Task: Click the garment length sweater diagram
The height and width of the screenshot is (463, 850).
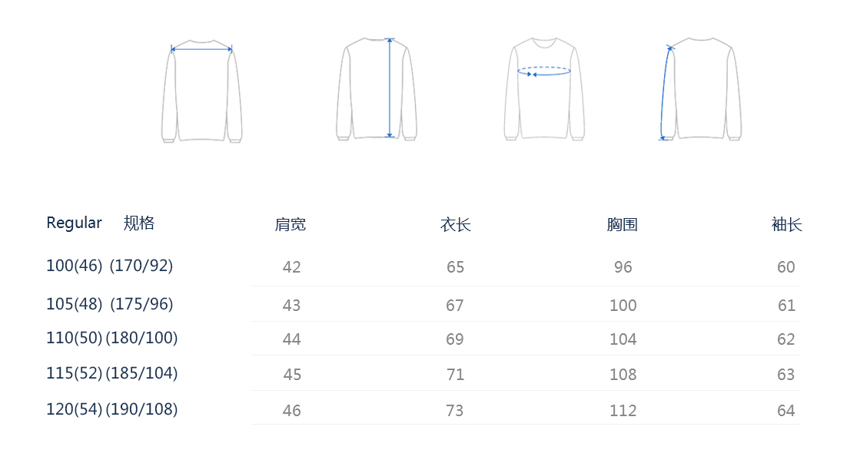Action: pyautogui.click(x=377, y=89)
